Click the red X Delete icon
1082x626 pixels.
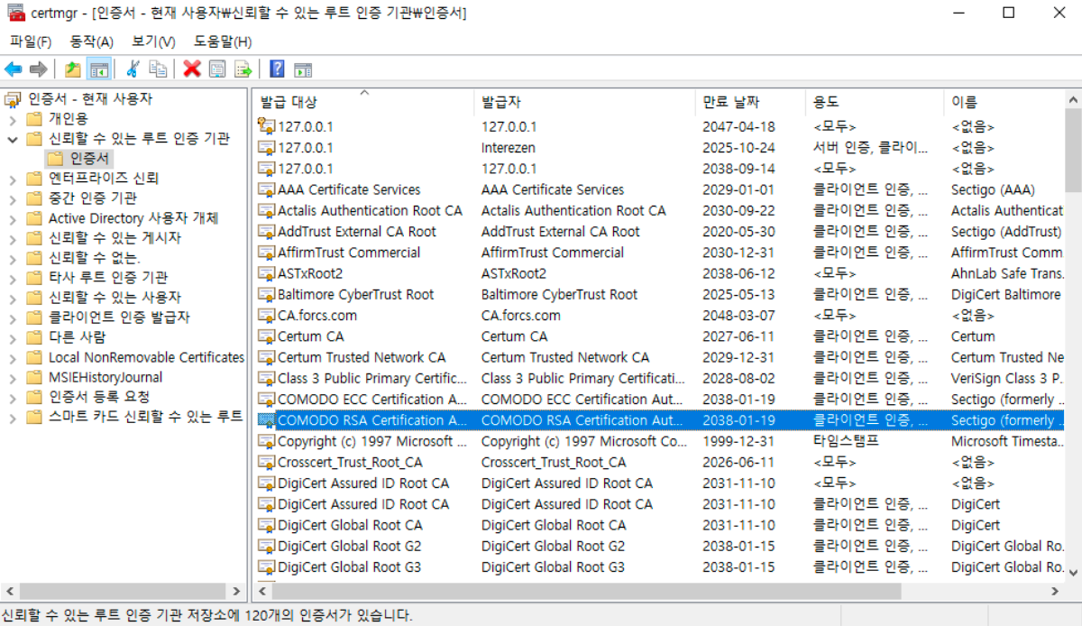[192, 69]
